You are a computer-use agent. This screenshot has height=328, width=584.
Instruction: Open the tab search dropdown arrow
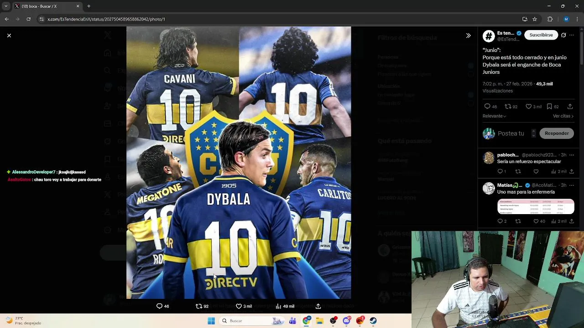(x=5, y=6)
